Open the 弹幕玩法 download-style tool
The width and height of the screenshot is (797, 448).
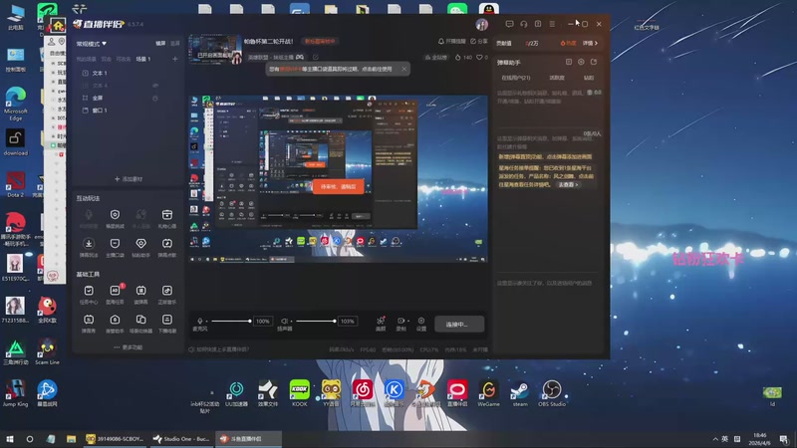89,247
